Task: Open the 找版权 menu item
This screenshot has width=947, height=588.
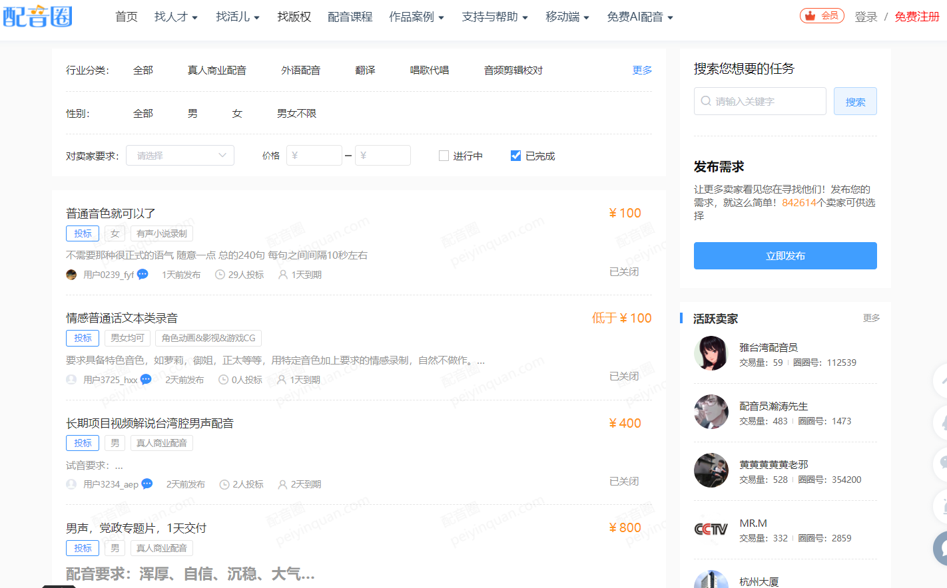Action: pos(294,16)
